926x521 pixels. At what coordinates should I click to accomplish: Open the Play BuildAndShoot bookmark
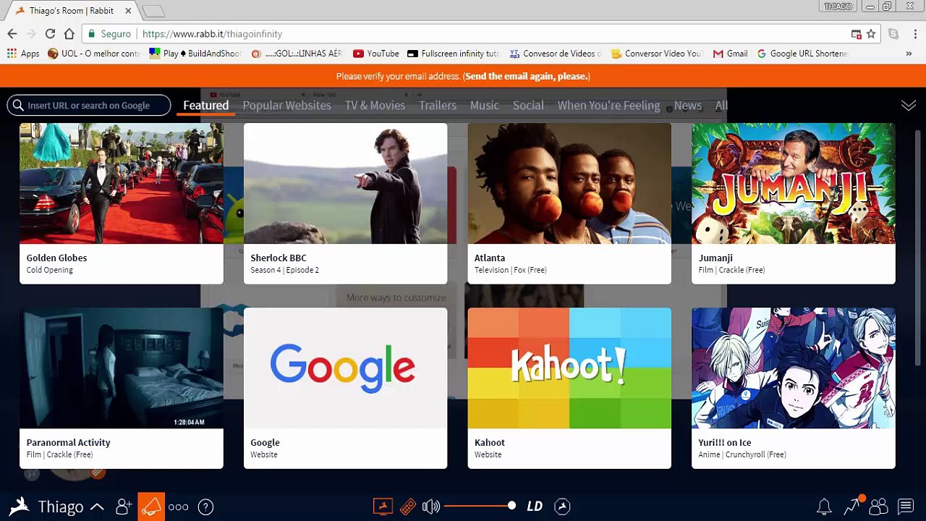195,54
